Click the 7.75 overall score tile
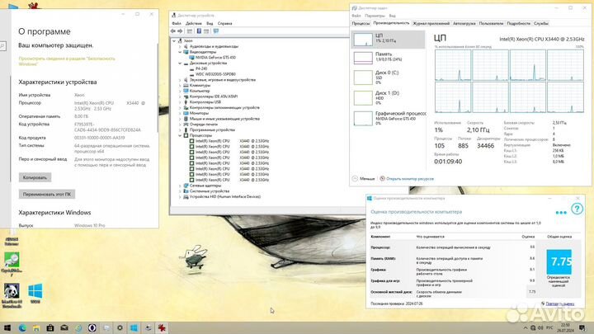Screen dimensions: 594x334 click(559, 261)
